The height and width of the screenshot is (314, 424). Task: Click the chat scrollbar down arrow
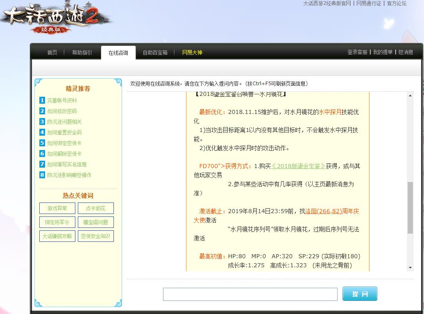410,267
